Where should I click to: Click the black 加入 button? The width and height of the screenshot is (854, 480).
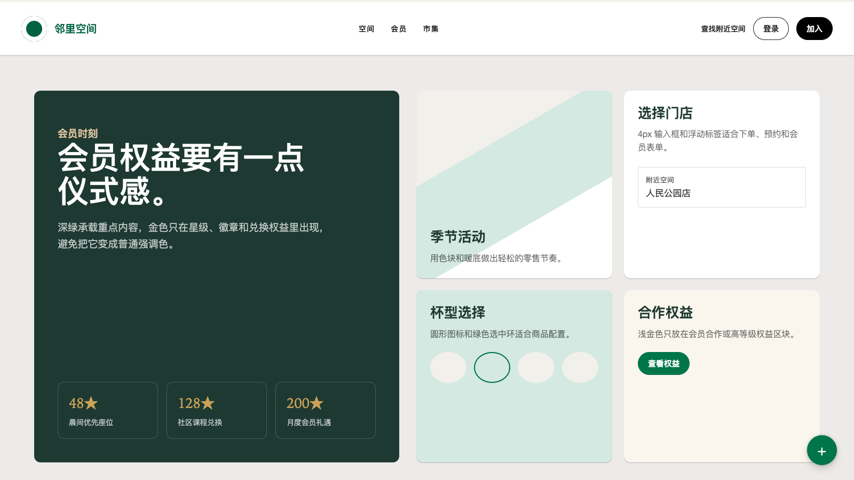(815, 29)
